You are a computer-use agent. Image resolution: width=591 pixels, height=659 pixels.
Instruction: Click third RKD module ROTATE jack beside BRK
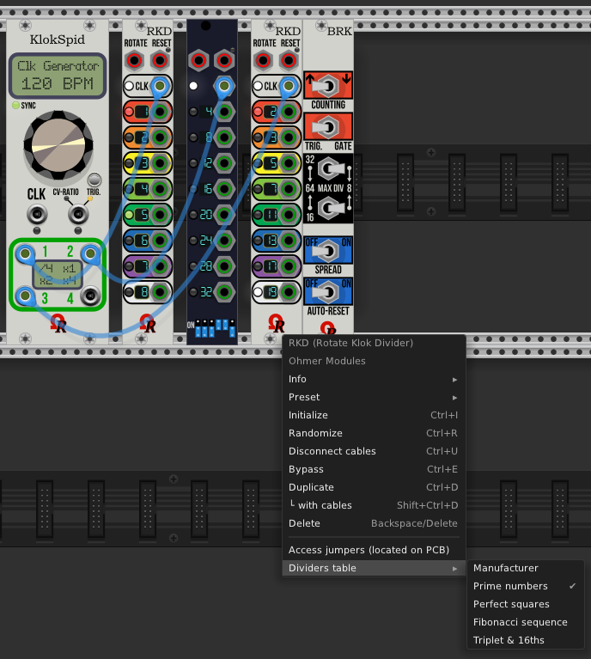[263, 60]
